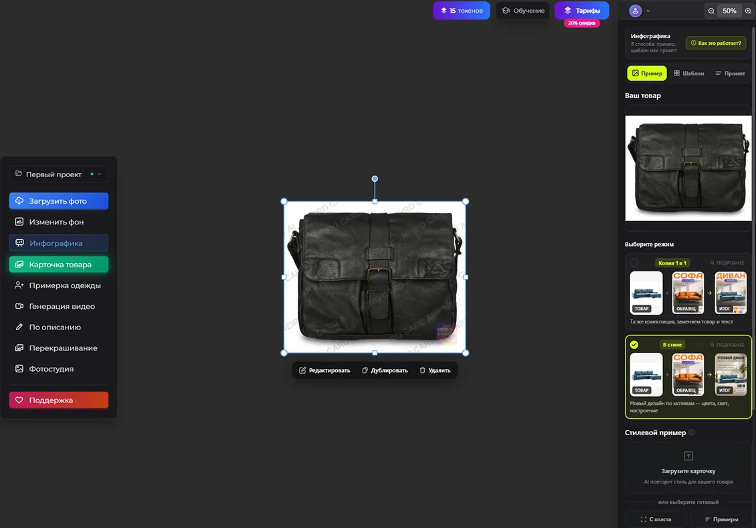Click the zoom in magnifier icon
Viewport: 756px width, 528px height.
pyautogui.click(x=748, y=11)
